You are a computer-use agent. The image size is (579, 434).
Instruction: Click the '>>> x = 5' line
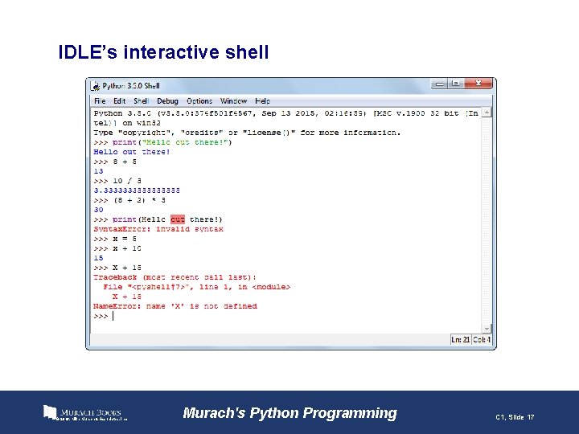(115, 239)
